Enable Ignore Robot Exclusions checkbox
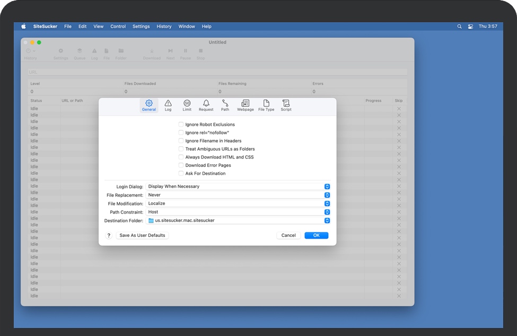The image size is (517, 336). [x=181, y=125]
